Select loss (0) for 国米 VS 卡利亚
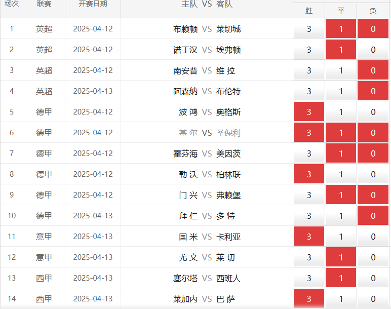The height and width of the screenshot is (309, 391). click(x=373, y=236)
